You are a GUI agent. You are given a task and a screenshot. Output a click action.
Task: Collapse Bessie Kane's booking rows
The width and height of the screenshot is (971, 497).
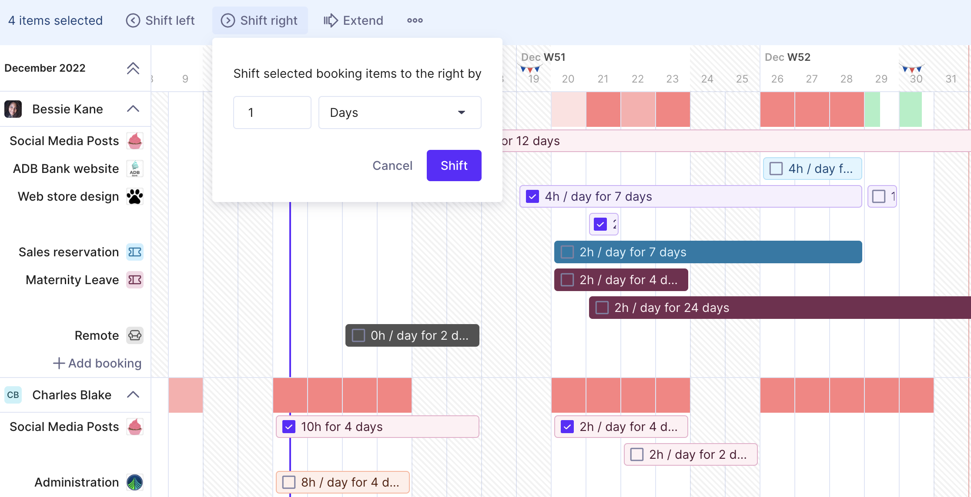(x=133, y=109)
